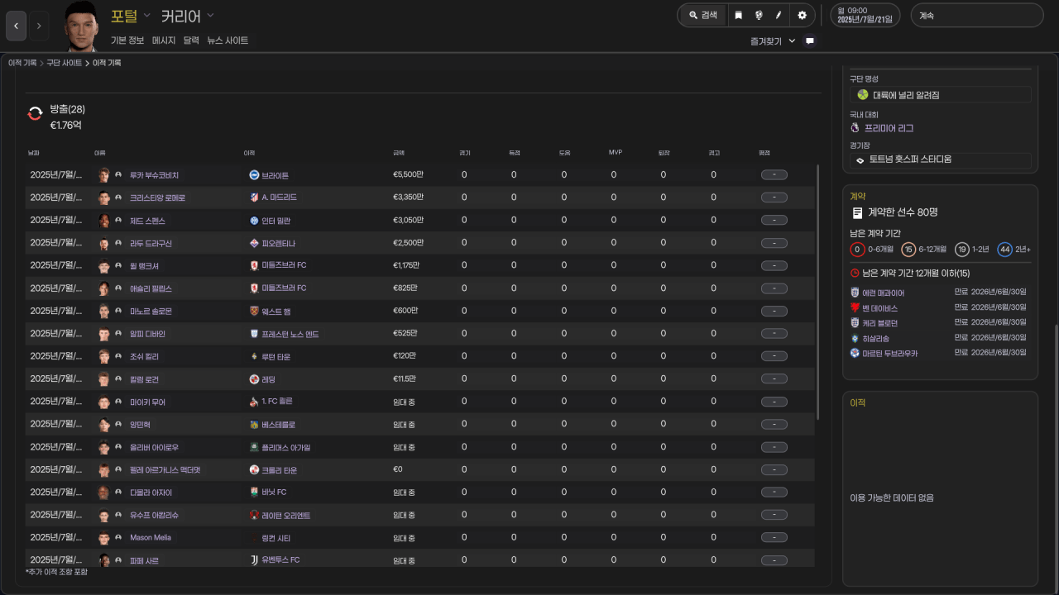1059x595 pixels.
Task: Expand the 즐겨찾기 favorites dropdown
Action: click(792, 40)
